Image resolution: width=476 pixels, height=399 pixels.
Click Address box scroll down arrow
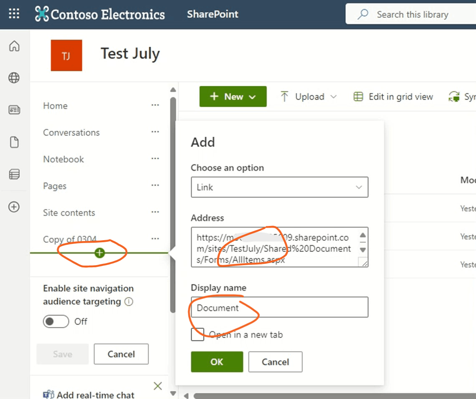click(363, 250)
